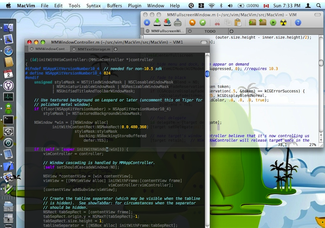Screen dimensions: 325x228
Task: Open Terminal icon in the Dock
Action: point(9,120)
